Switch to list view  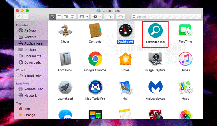click(x=59, y=17)
